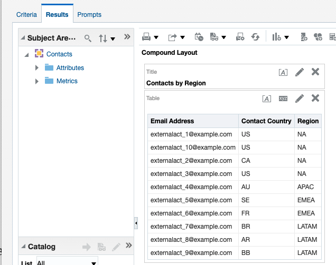The height and width of the screenshot is (265, 336).
Task: Collapse the left pane with the splitter arrow
Action: pyautogui.click(x=136, y=223)
